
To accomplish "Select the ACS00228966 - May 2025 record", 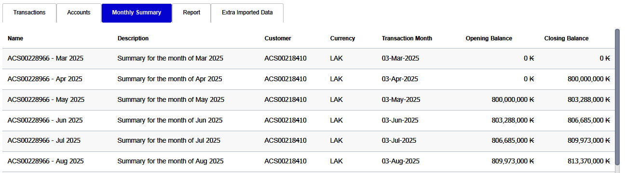I will click(x=308, y=100).
